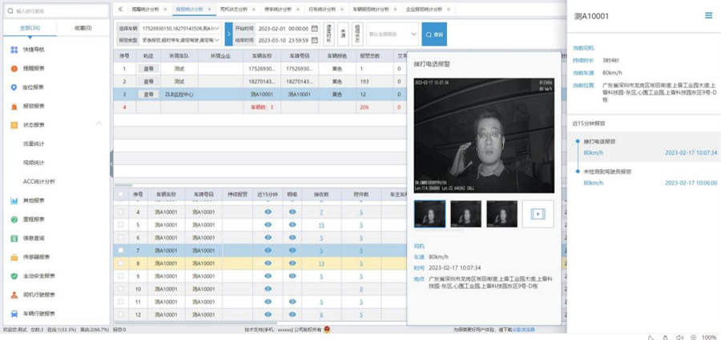
Task: Click the 报警报表 alarm bell icon
Action: coord(14,106)
